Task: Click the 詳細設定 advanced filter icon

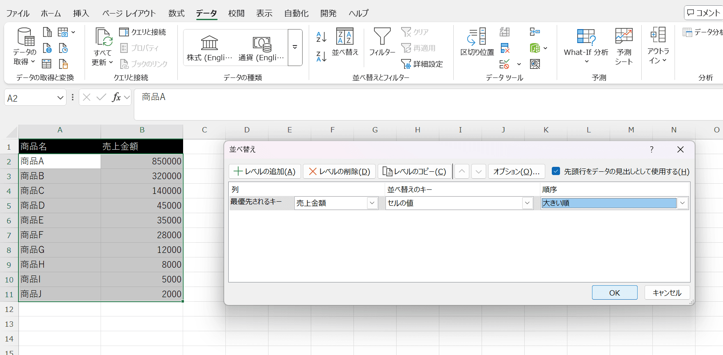Action: coord(422,64)
